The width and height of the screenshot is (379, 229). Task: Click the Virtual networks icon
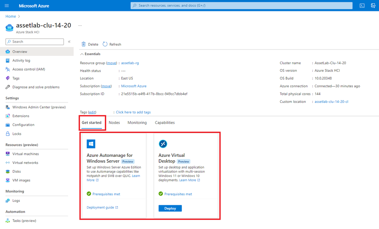click(8, 163)
